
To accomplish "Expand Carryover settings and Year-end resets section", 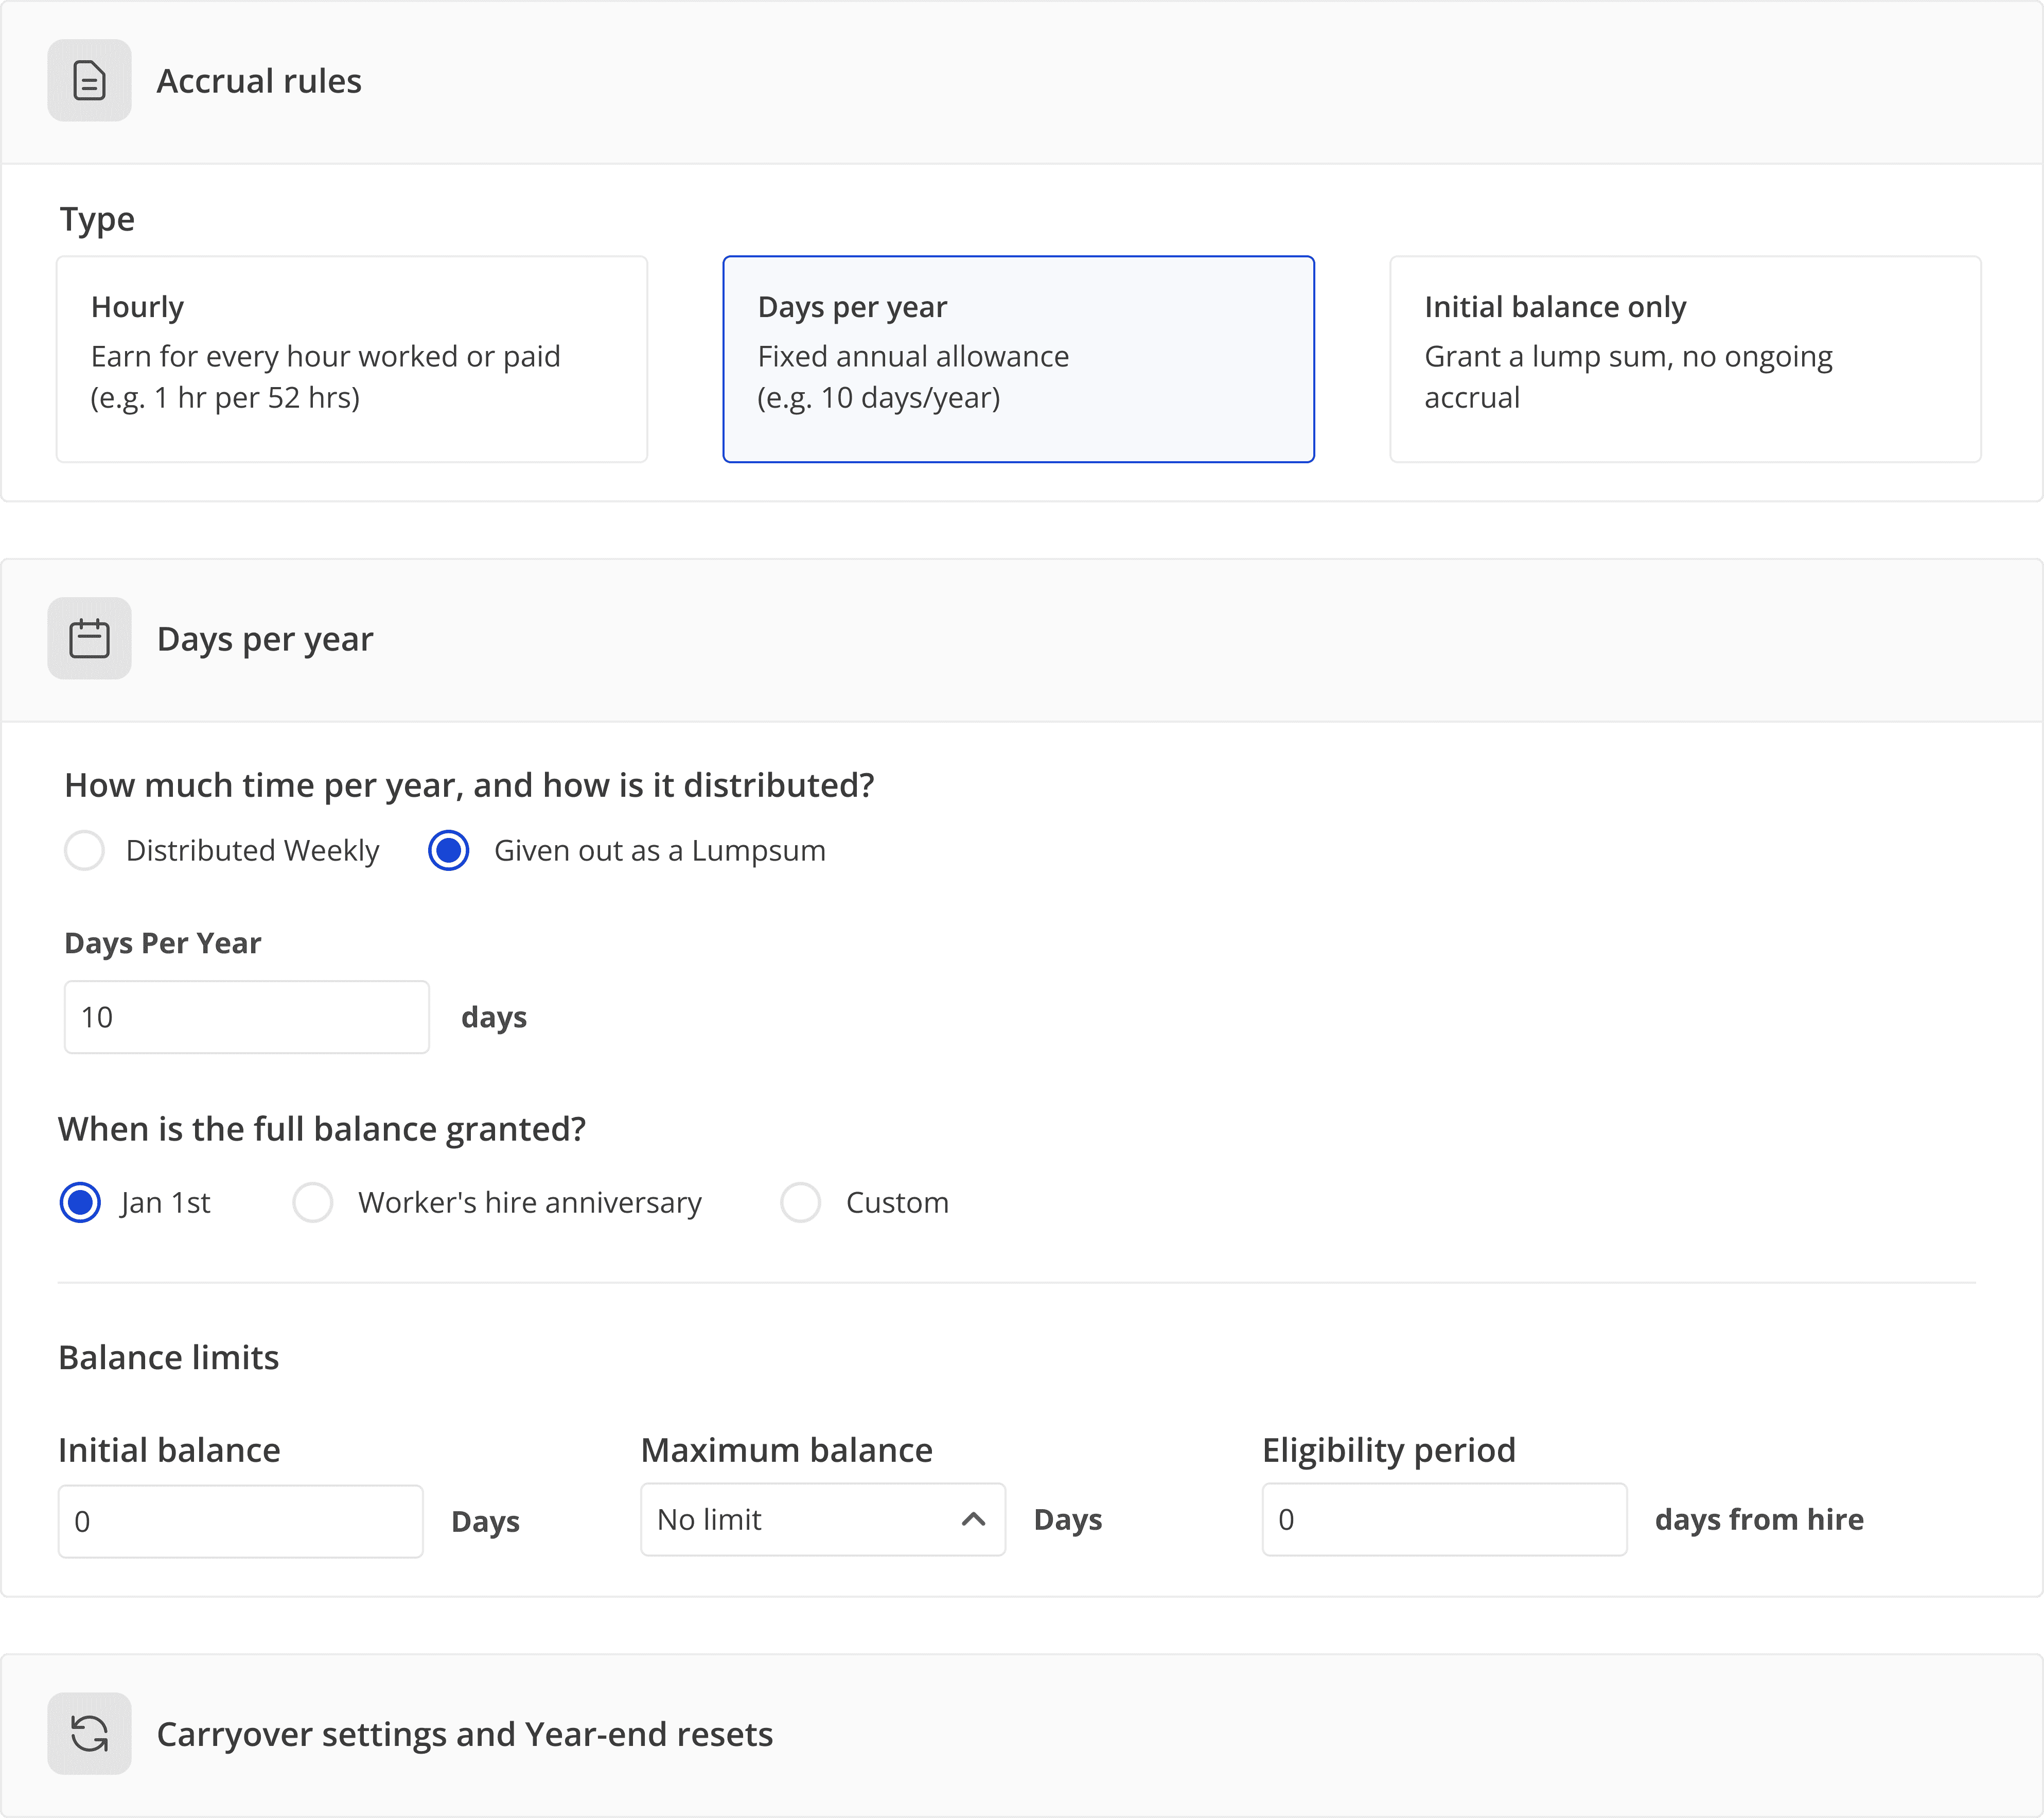I will click(x=464, y=1733).
